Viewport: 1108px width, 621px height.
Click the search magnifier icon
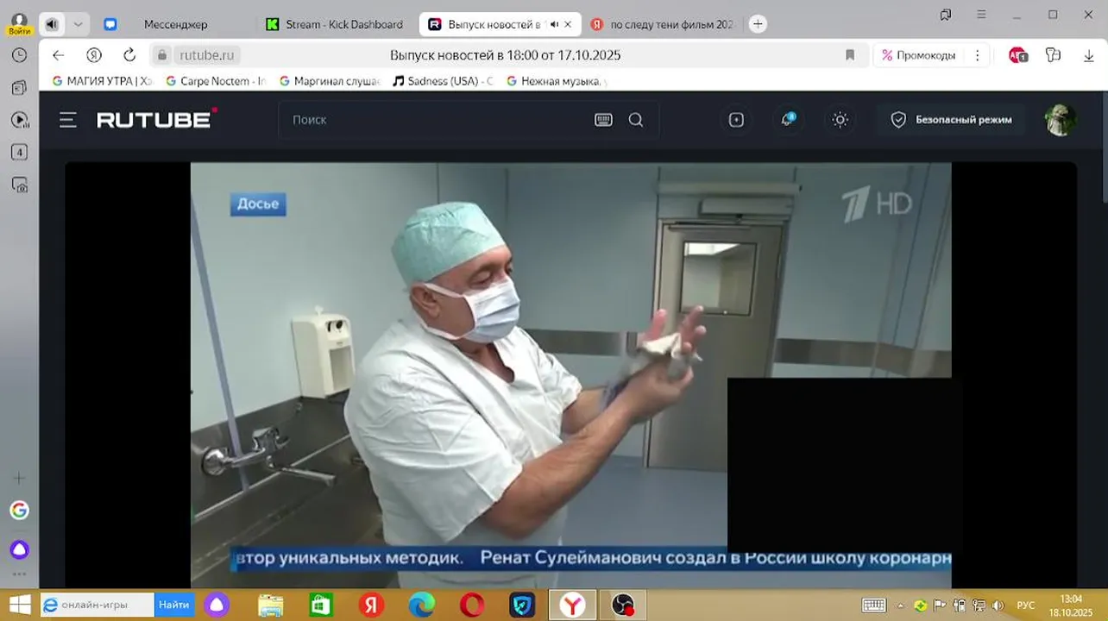636,120
